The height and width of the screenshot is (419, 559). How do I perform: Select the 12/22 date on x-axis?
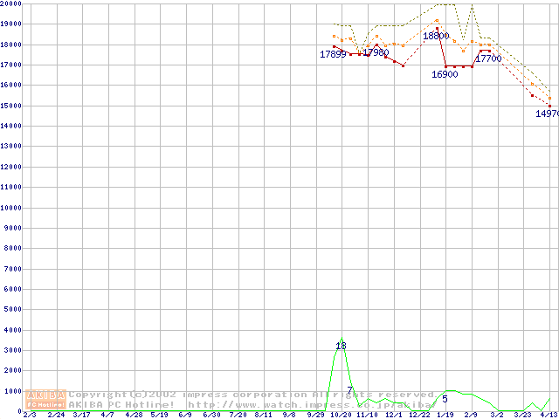pos(418,416)
